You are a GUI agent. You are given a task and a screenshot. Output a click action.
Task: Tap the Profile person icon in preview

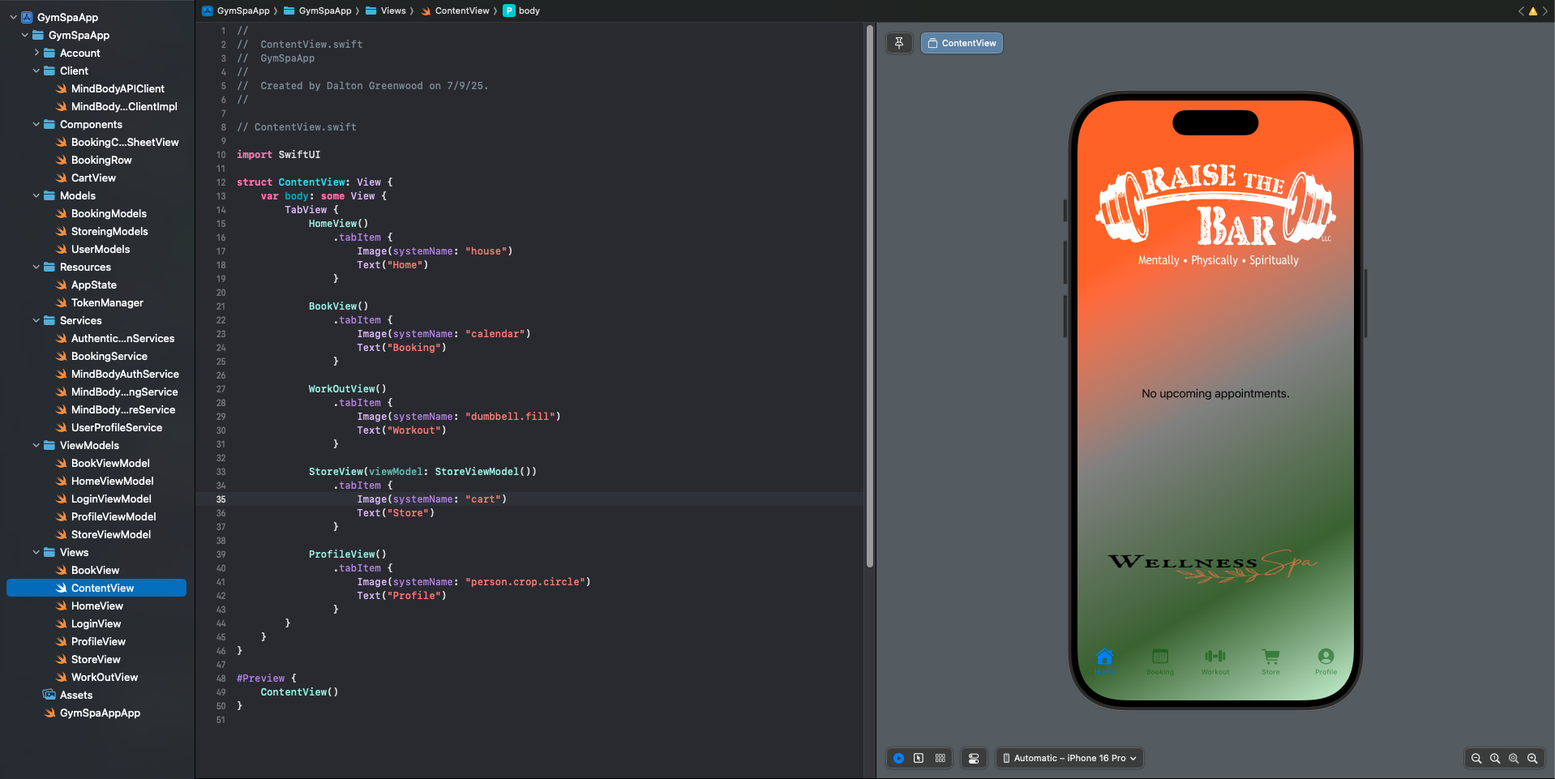click(1326, 657)
